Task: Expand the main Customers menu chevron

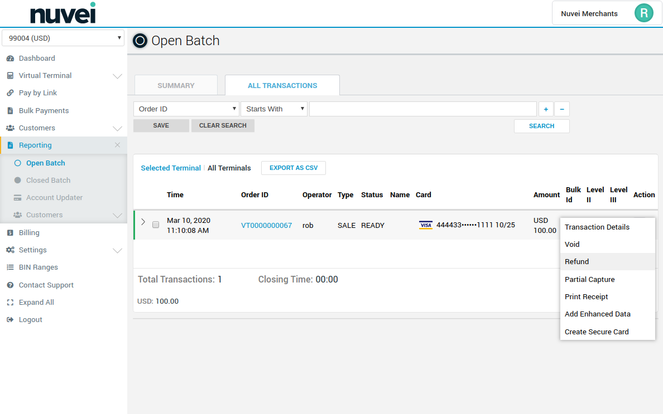Action: click(117, 128)
